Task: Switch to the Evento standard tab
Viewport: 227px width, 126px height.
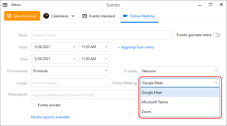Action: [x=99, y=16]
